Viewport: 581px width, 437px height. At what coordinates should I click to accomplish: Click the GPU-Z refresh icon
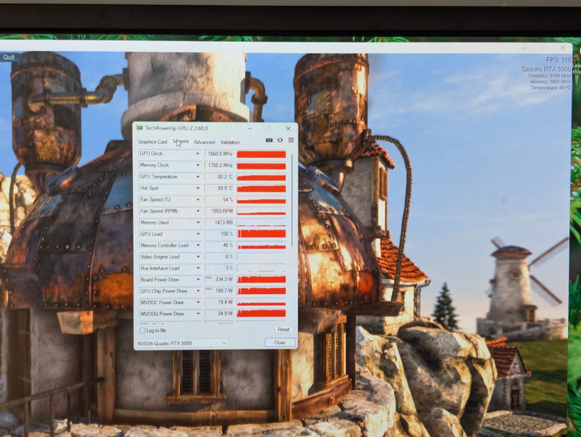(280, 140)
